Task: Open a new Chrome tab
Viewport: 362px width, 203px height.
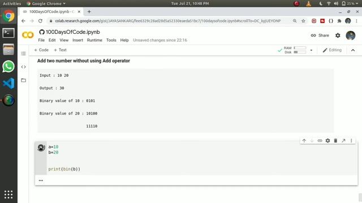Action: pos(89,11)
